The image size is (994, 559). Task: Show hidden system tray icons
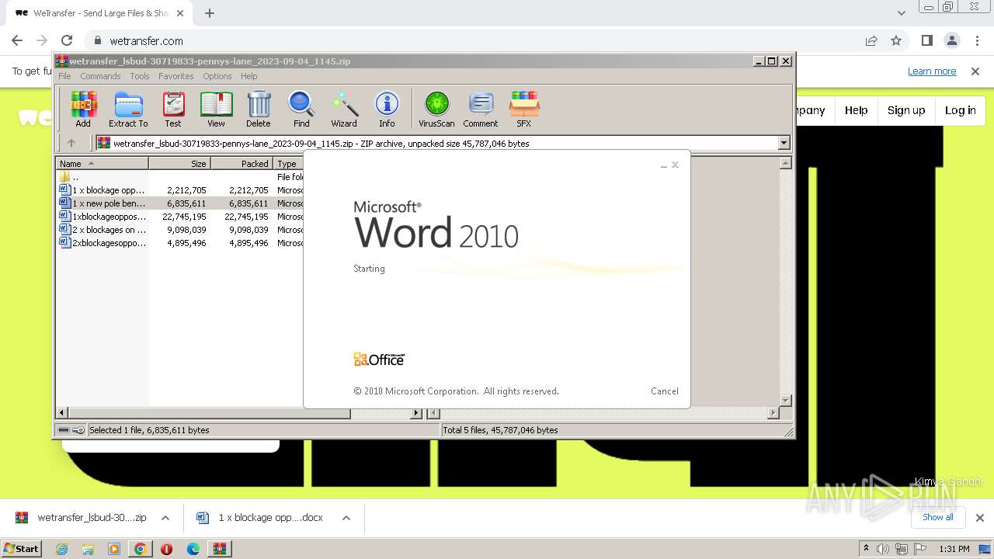point(866,549)
